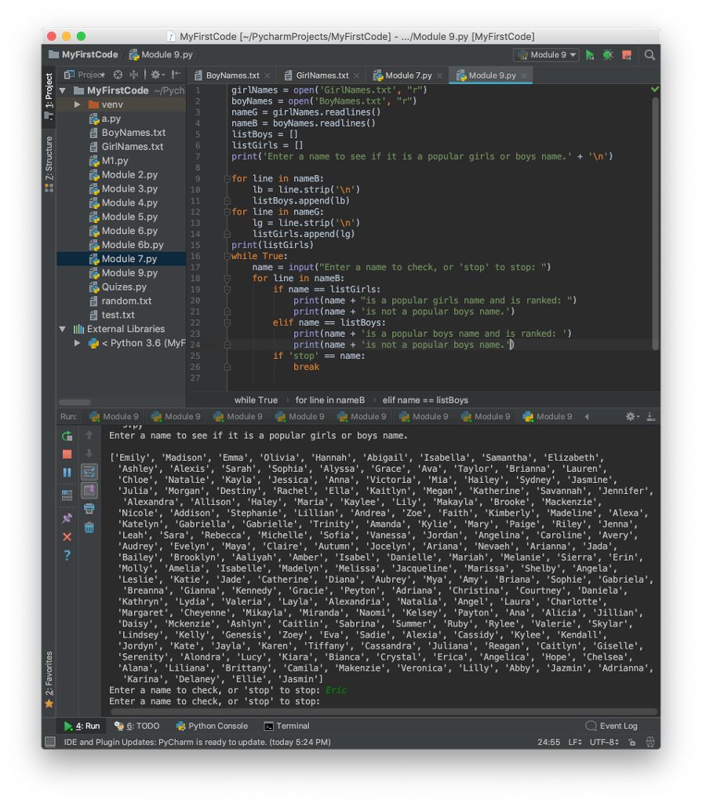Open the Python Console tab
The image size is (702, 804).
pyautogui.click(x=212, y=726)
